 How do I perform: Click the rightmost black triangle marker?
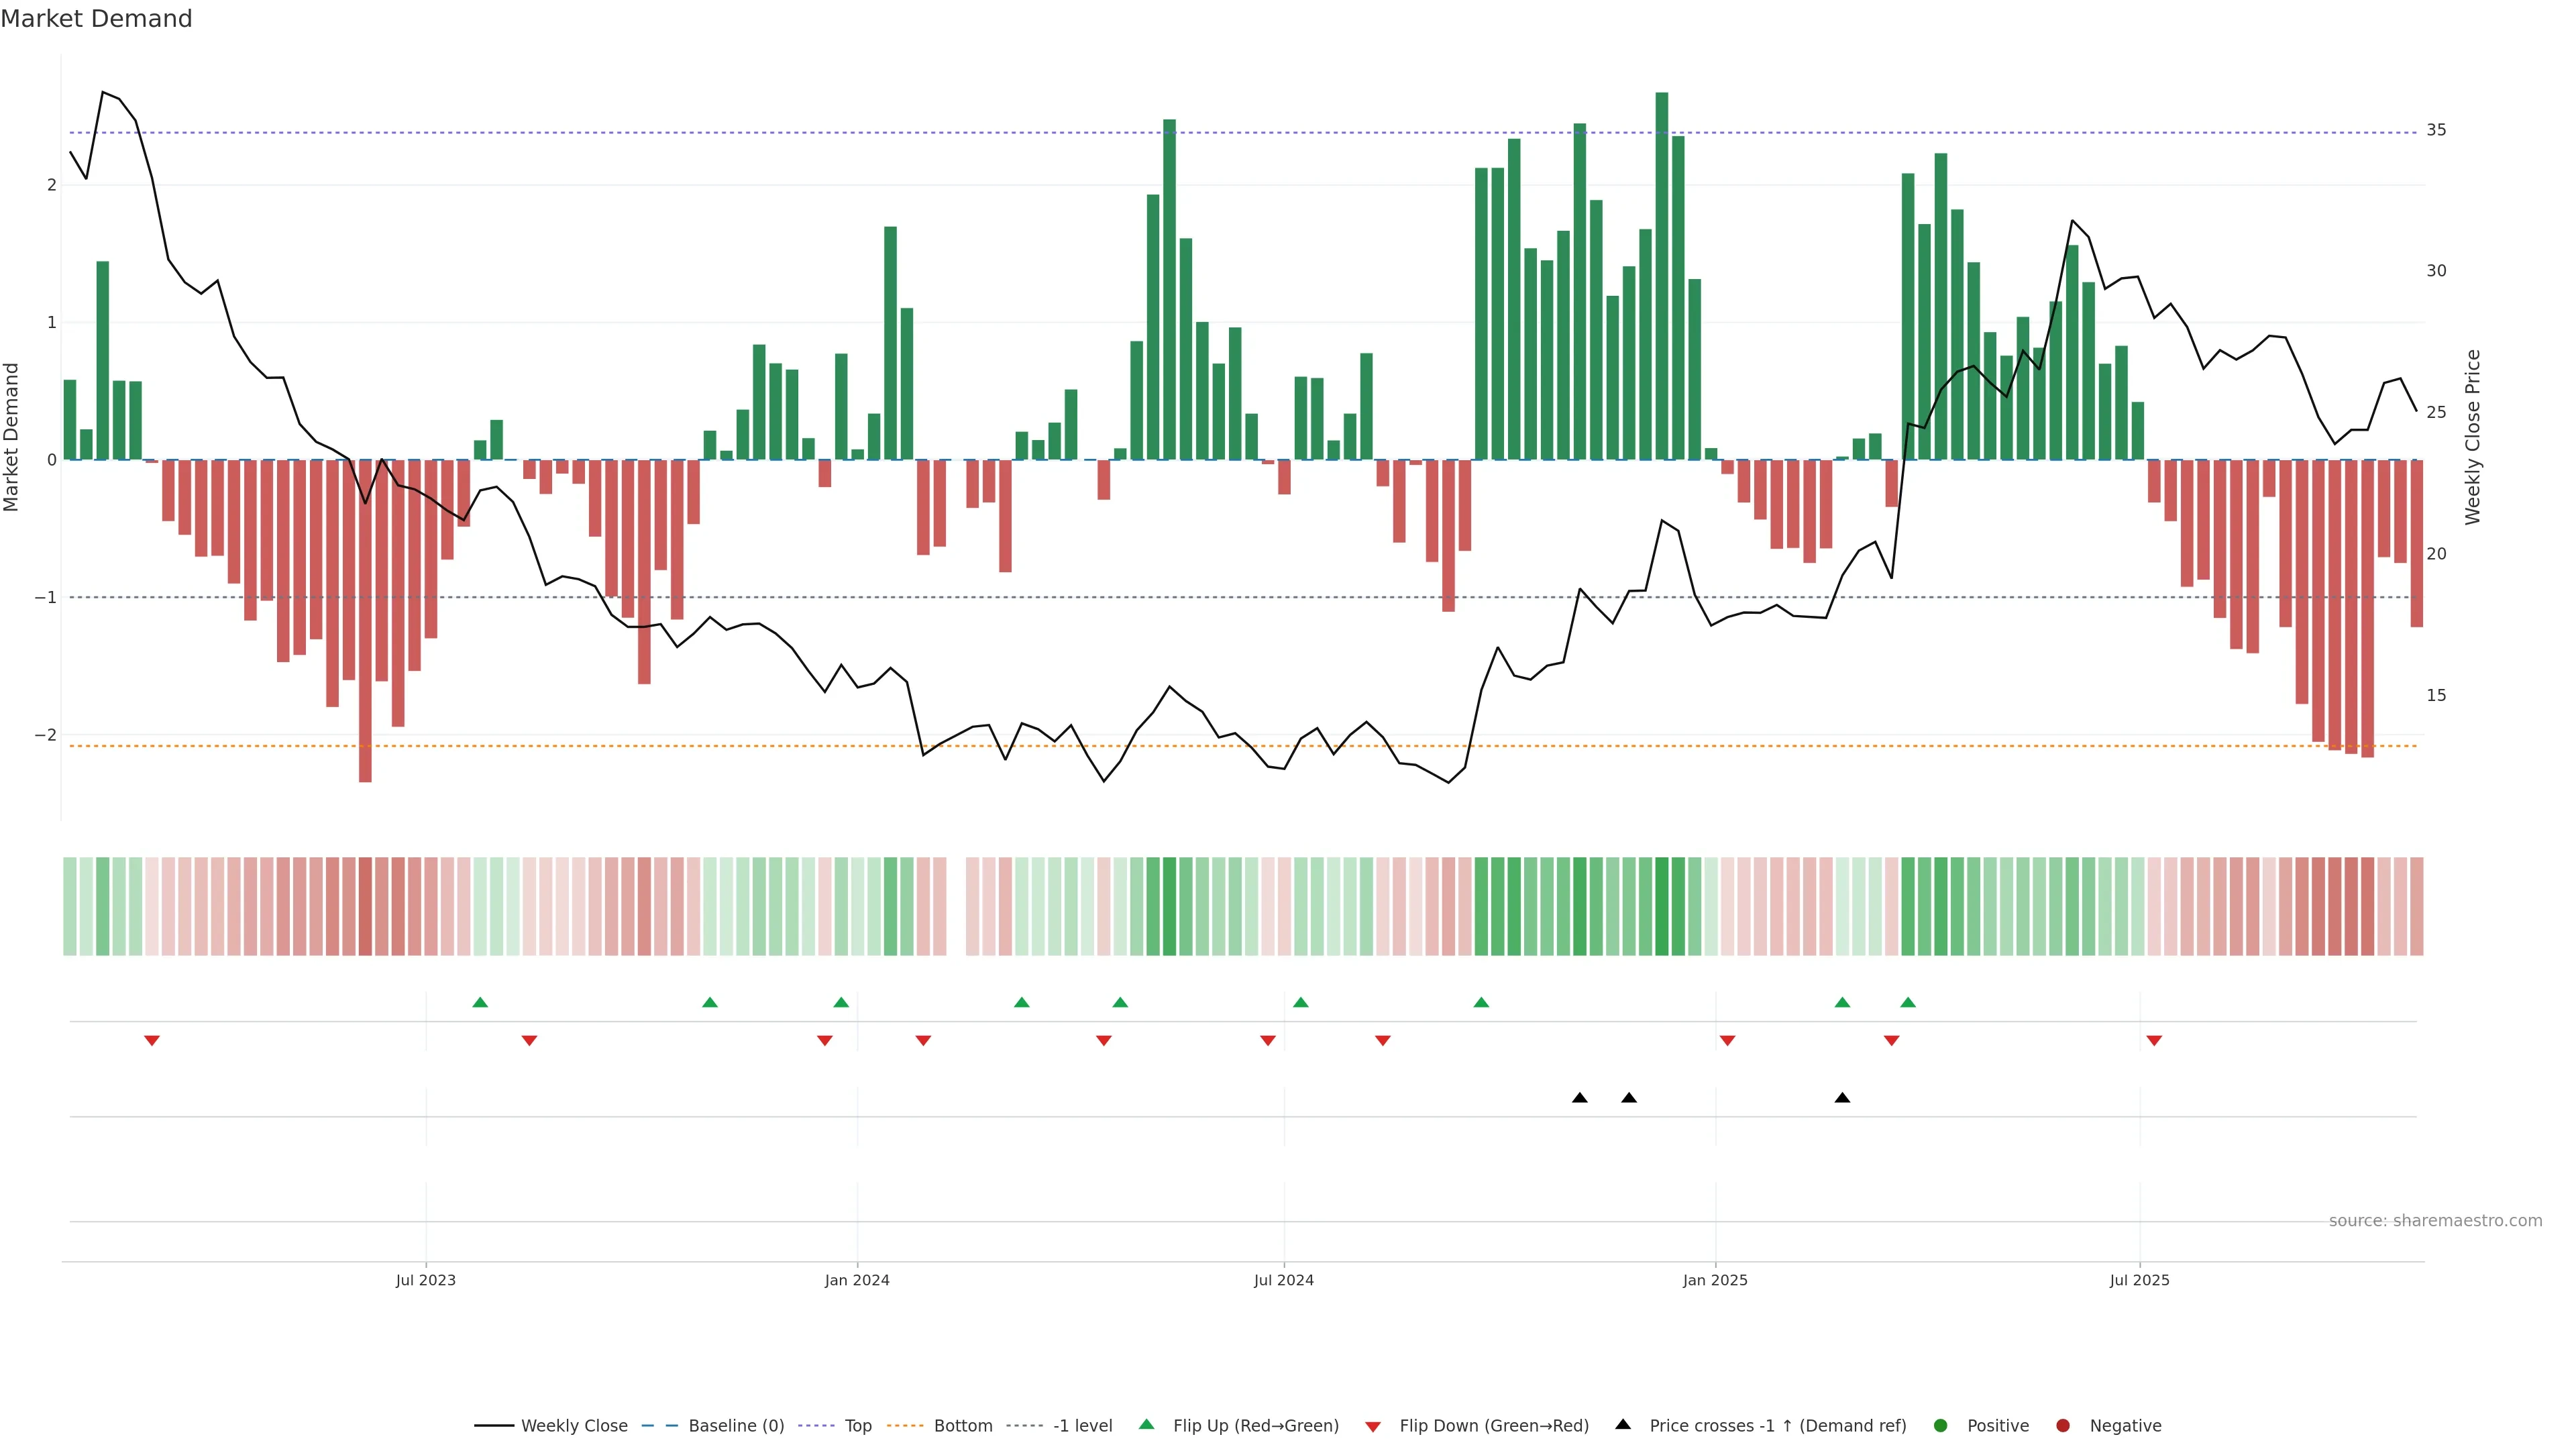(x=1842, y=1098)
